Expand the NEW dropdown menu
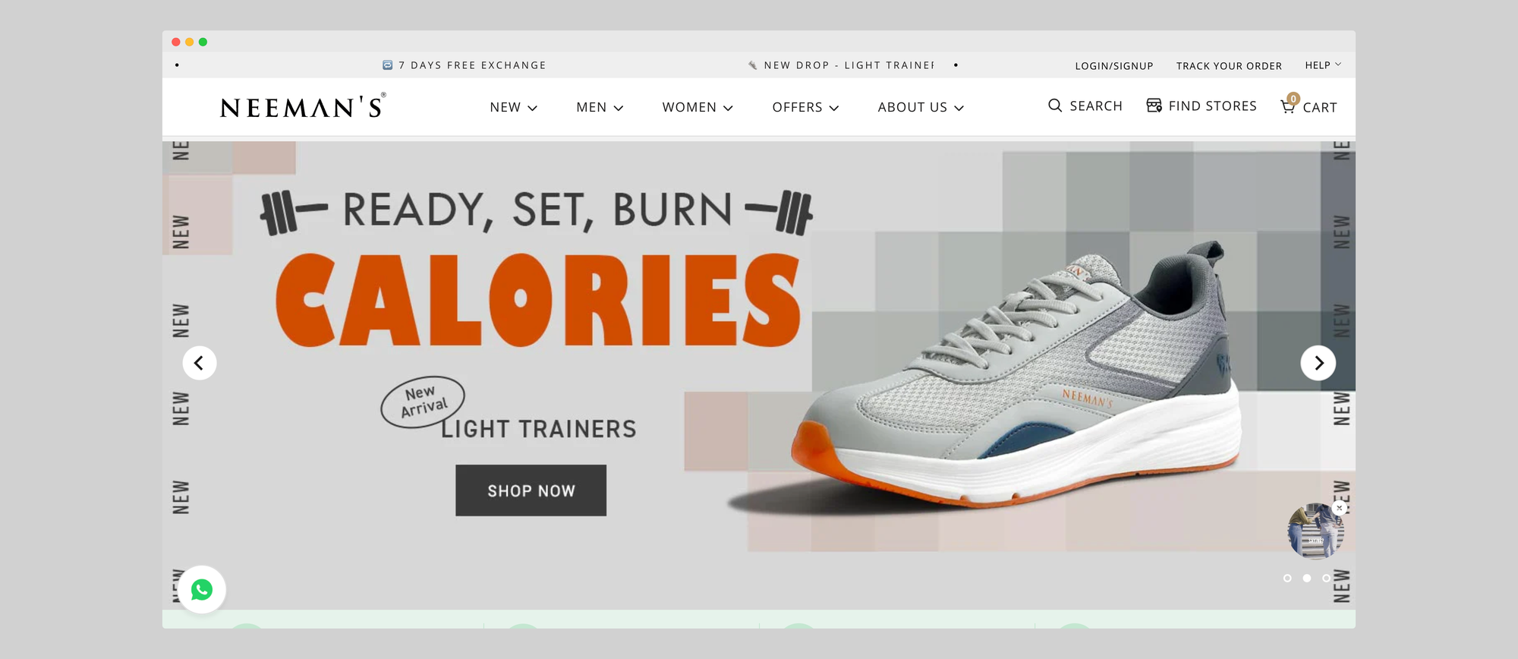 click(514, 107)
